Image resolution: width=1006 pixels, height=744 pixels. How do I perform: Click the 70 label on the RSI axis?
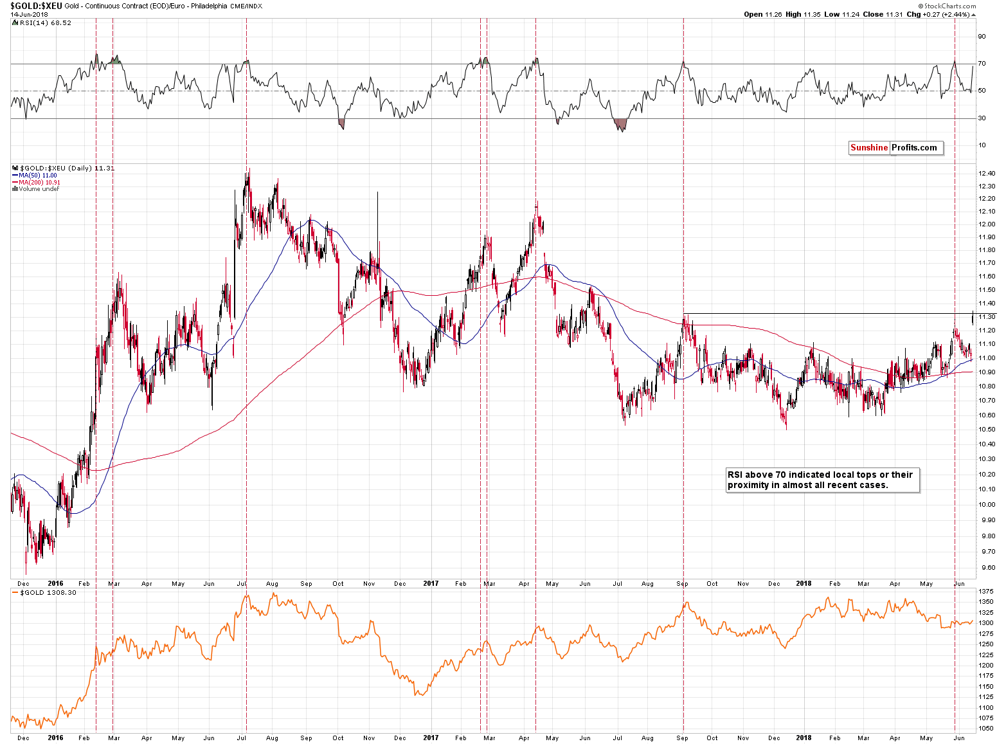[982, 64]
